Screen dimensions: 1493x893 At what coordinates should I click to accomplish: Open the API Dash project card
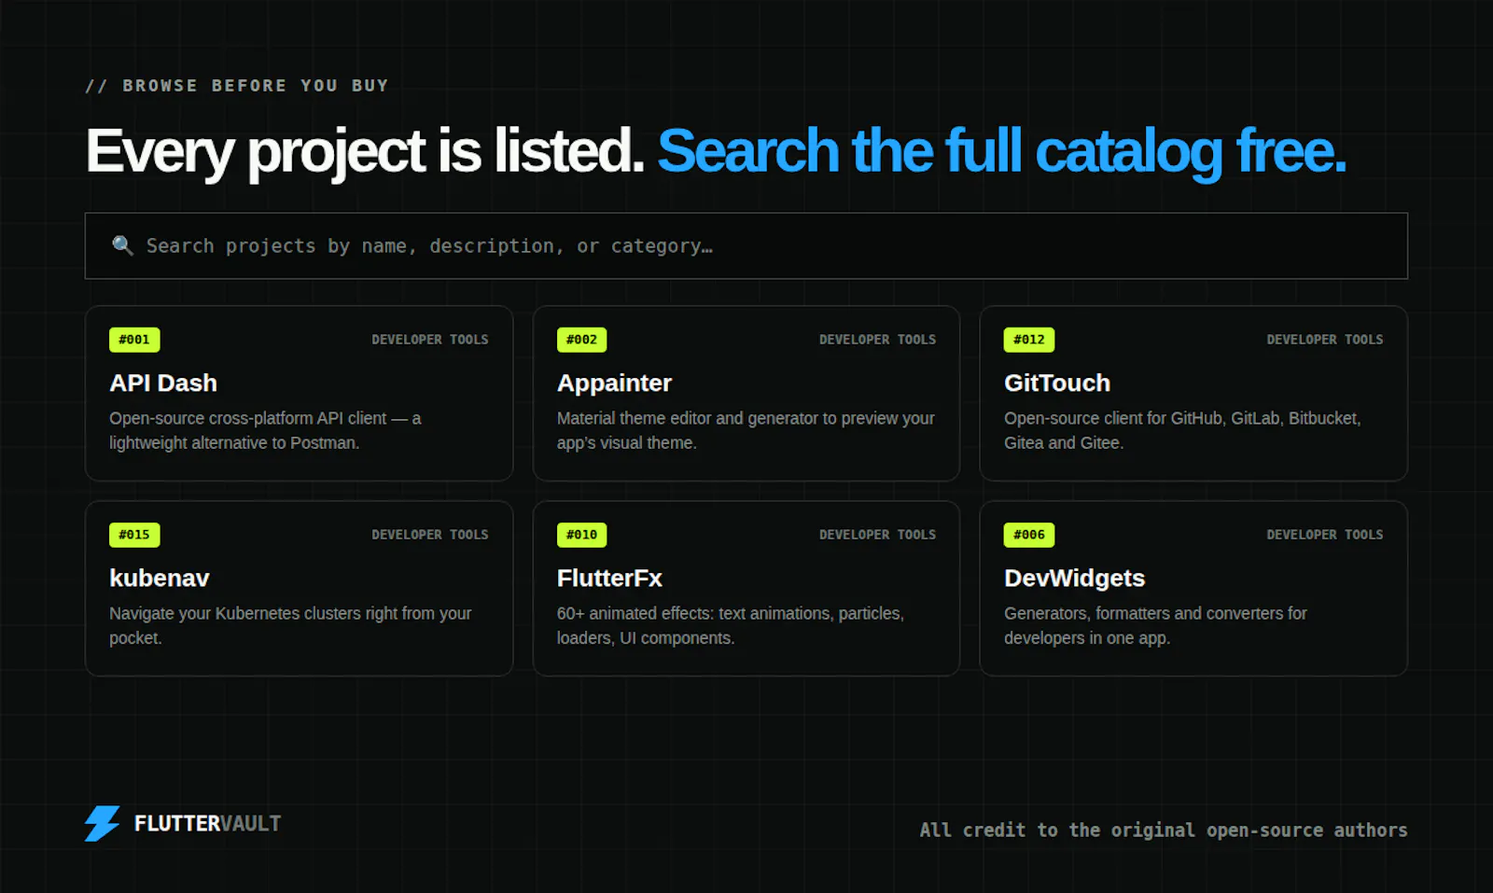coord(299,393)
